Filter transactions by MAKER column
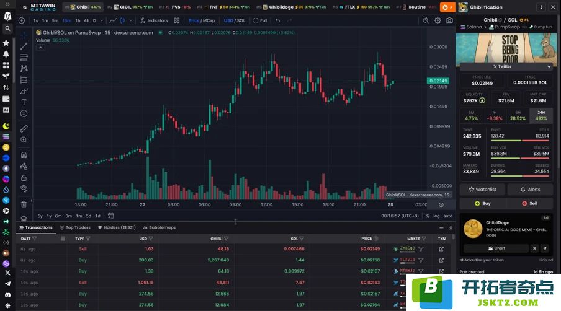Viewport: 561px width, 311px height. pyautogui.click(x=424, y=239)
